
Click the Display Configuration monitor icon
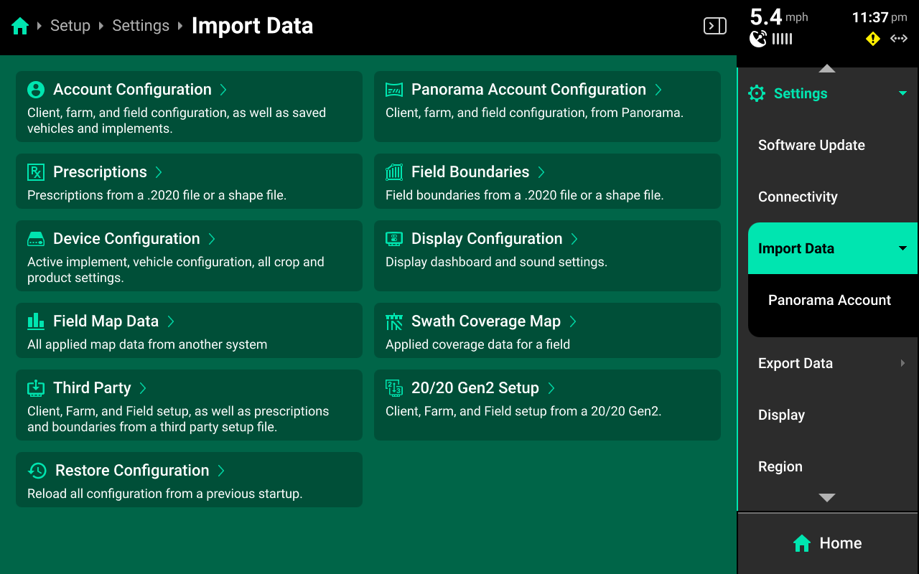tap(394, 239)
